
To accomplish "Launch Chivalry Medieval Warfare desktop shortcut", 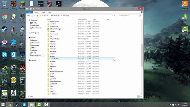I will [x=13, y=69].
